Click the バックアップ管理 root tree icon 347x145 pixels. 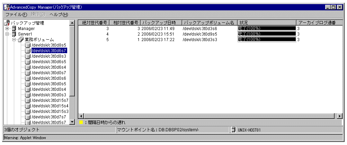7,23
